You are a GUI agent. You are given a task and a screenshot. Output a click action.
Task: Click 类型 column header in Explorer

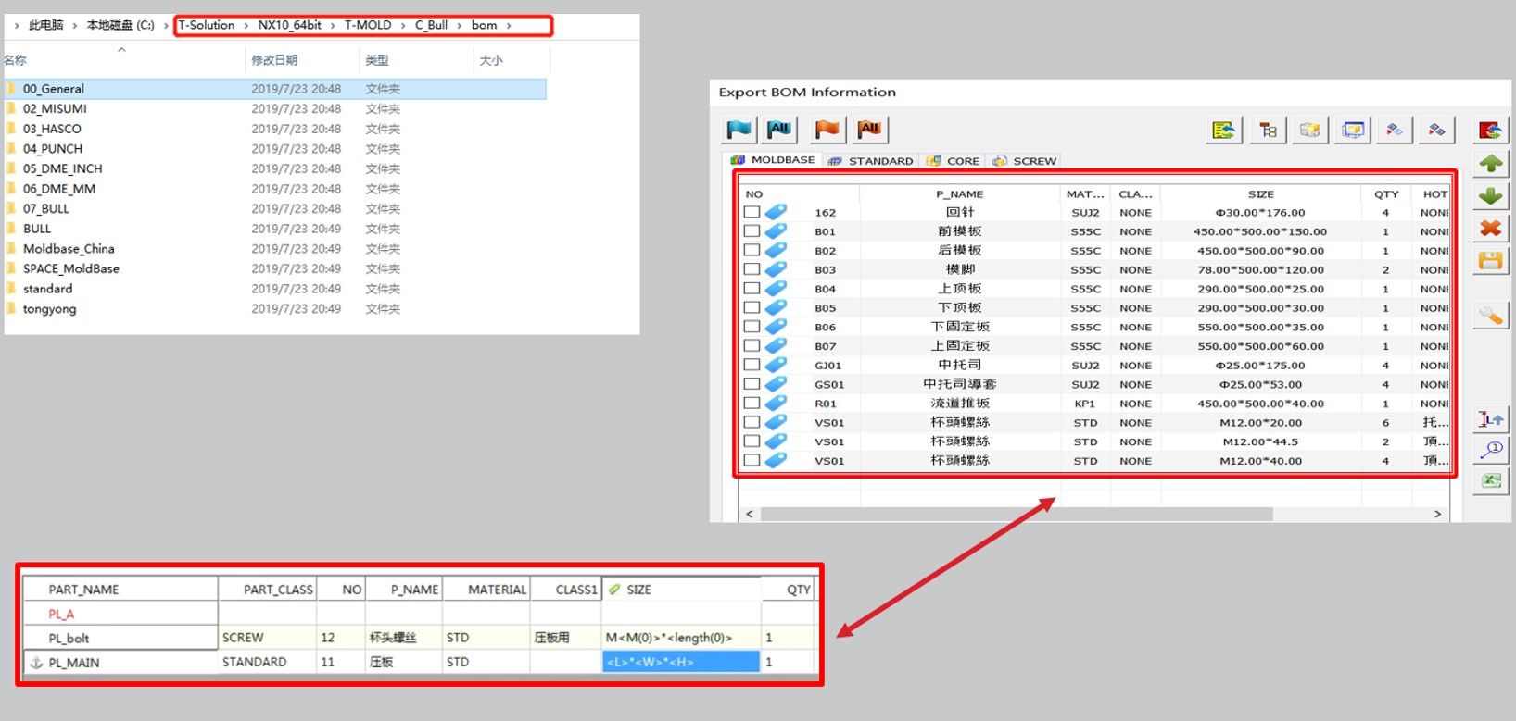click(x=415, y=60)
